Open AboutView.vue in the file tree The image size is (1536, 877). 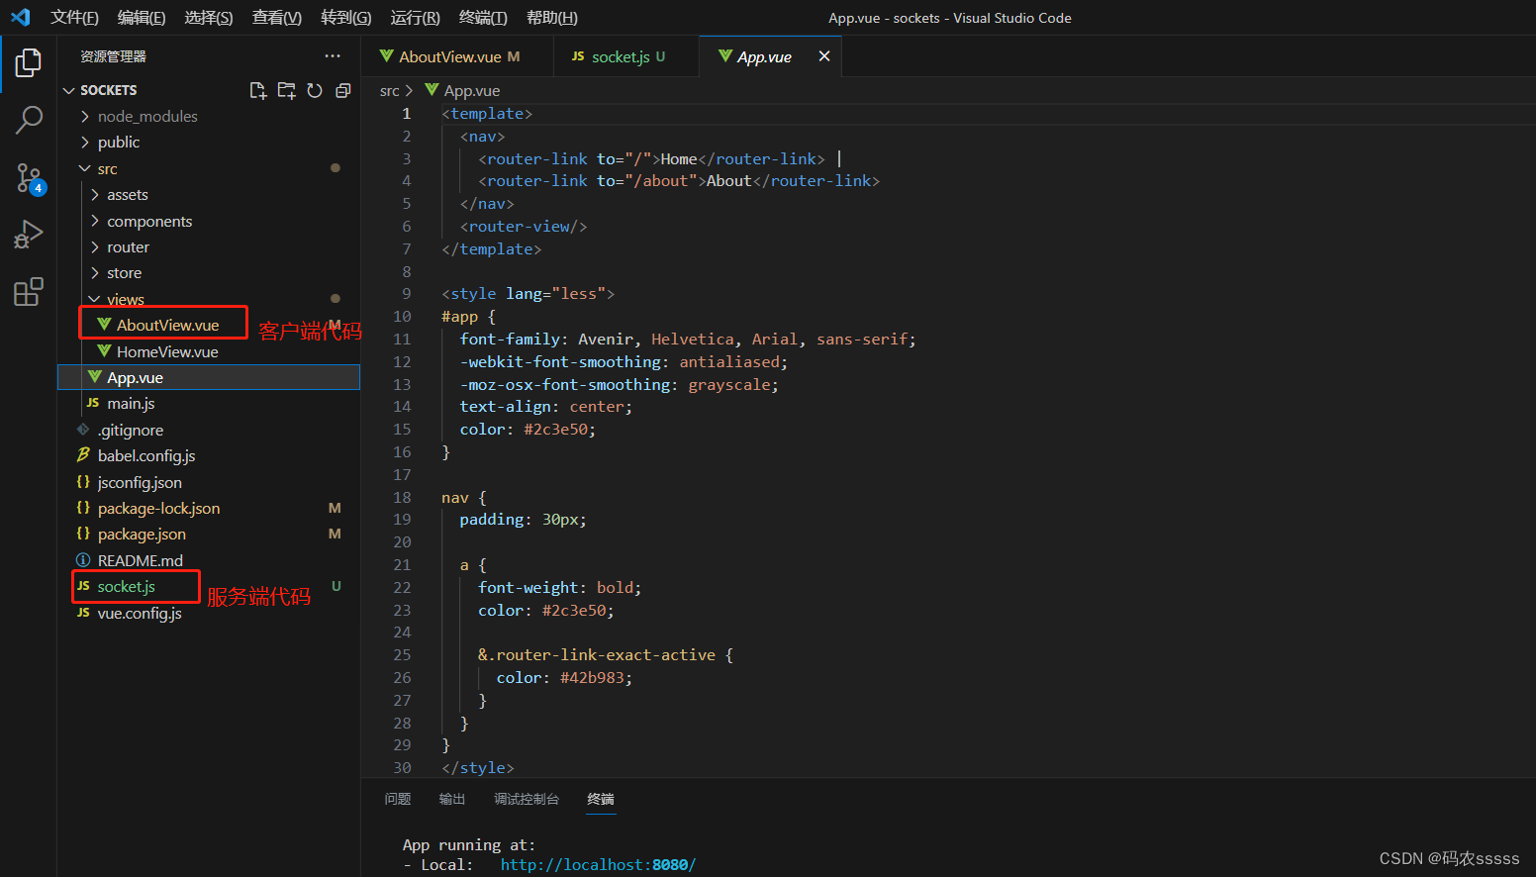(x=209, y=326)
